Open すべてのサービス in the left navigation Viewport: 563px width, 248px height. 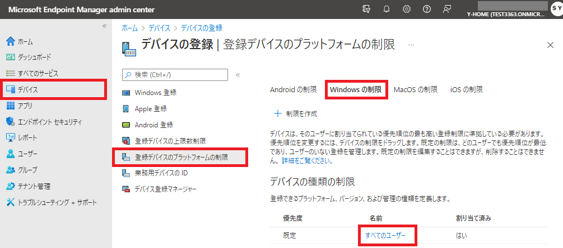click(38, 73)
